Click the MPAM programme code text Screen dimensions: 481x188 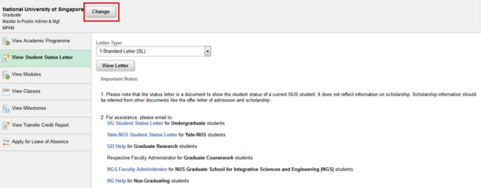tap(8, 28)
